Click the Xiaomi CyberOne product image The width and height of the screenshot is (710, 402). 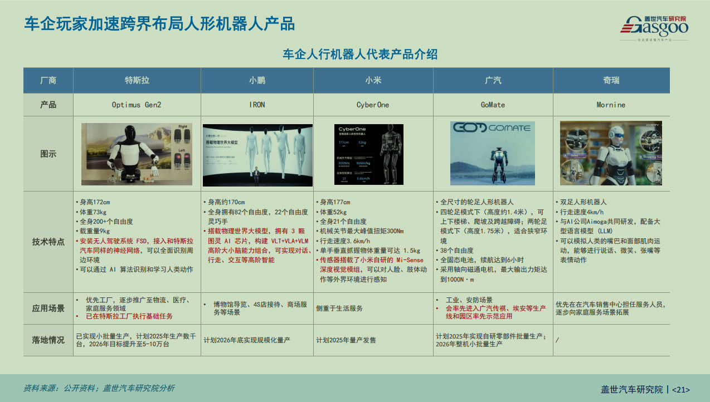pos(373,154)
